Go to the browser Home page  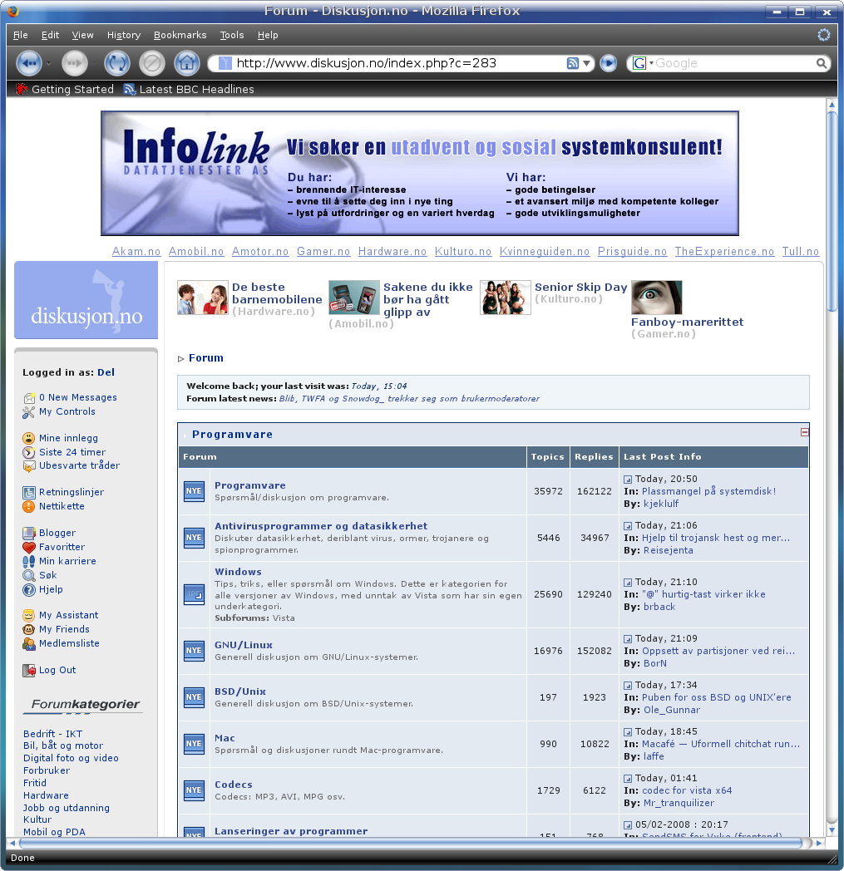tap(187, 63)
